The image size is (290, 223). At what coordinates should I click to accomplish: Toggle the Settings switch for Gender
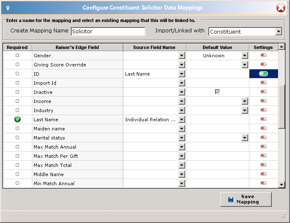[263, 55]
